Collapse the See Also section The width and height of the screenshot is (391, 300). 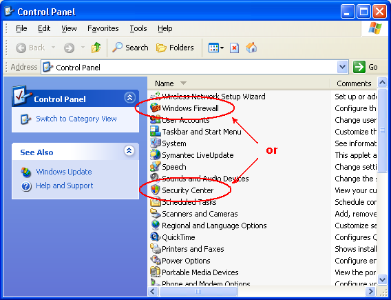tap(129, 151)
